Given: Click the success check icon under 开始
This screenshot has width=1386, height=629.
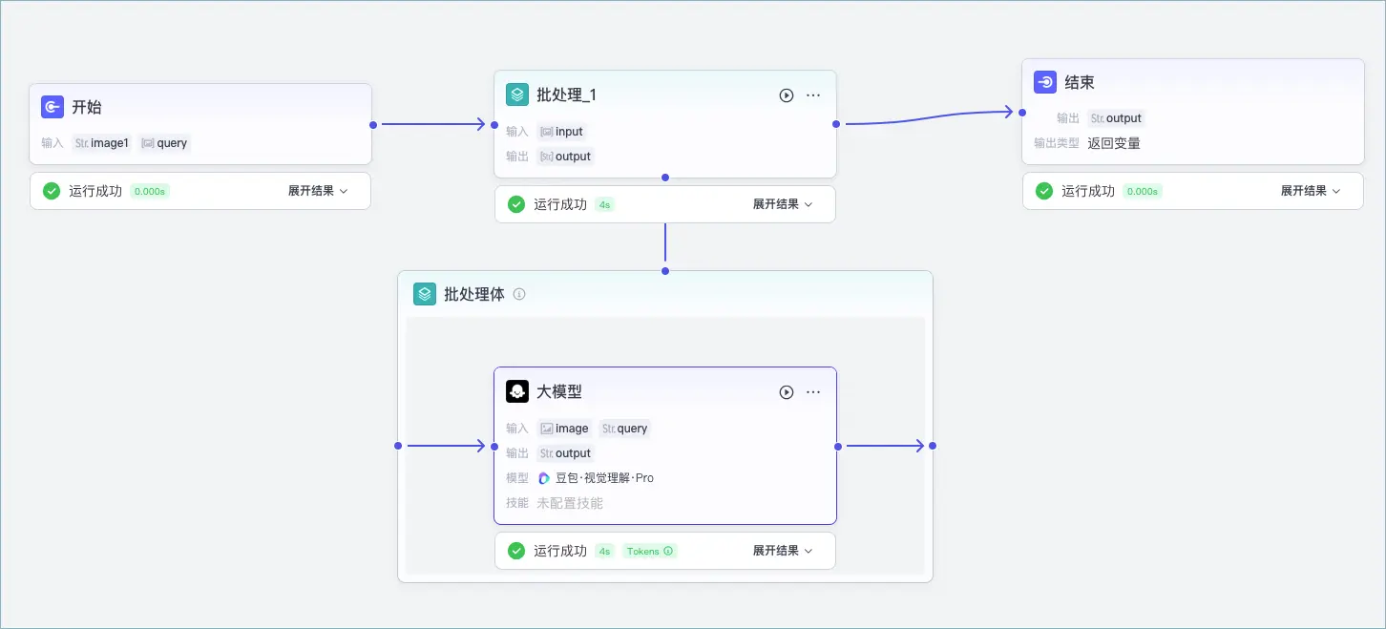Looking at the screenshot, I should click(52, 191).
